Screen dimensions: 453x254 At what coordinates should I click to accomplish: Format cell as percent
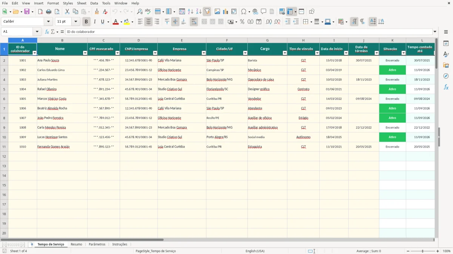coord(242,22)
